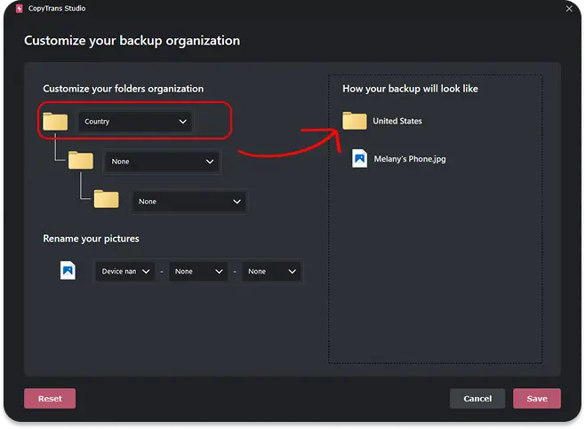Click the United States preview folder icon
Image resolution: width=585 pixels, height=429 pixels.
(355, 121)
